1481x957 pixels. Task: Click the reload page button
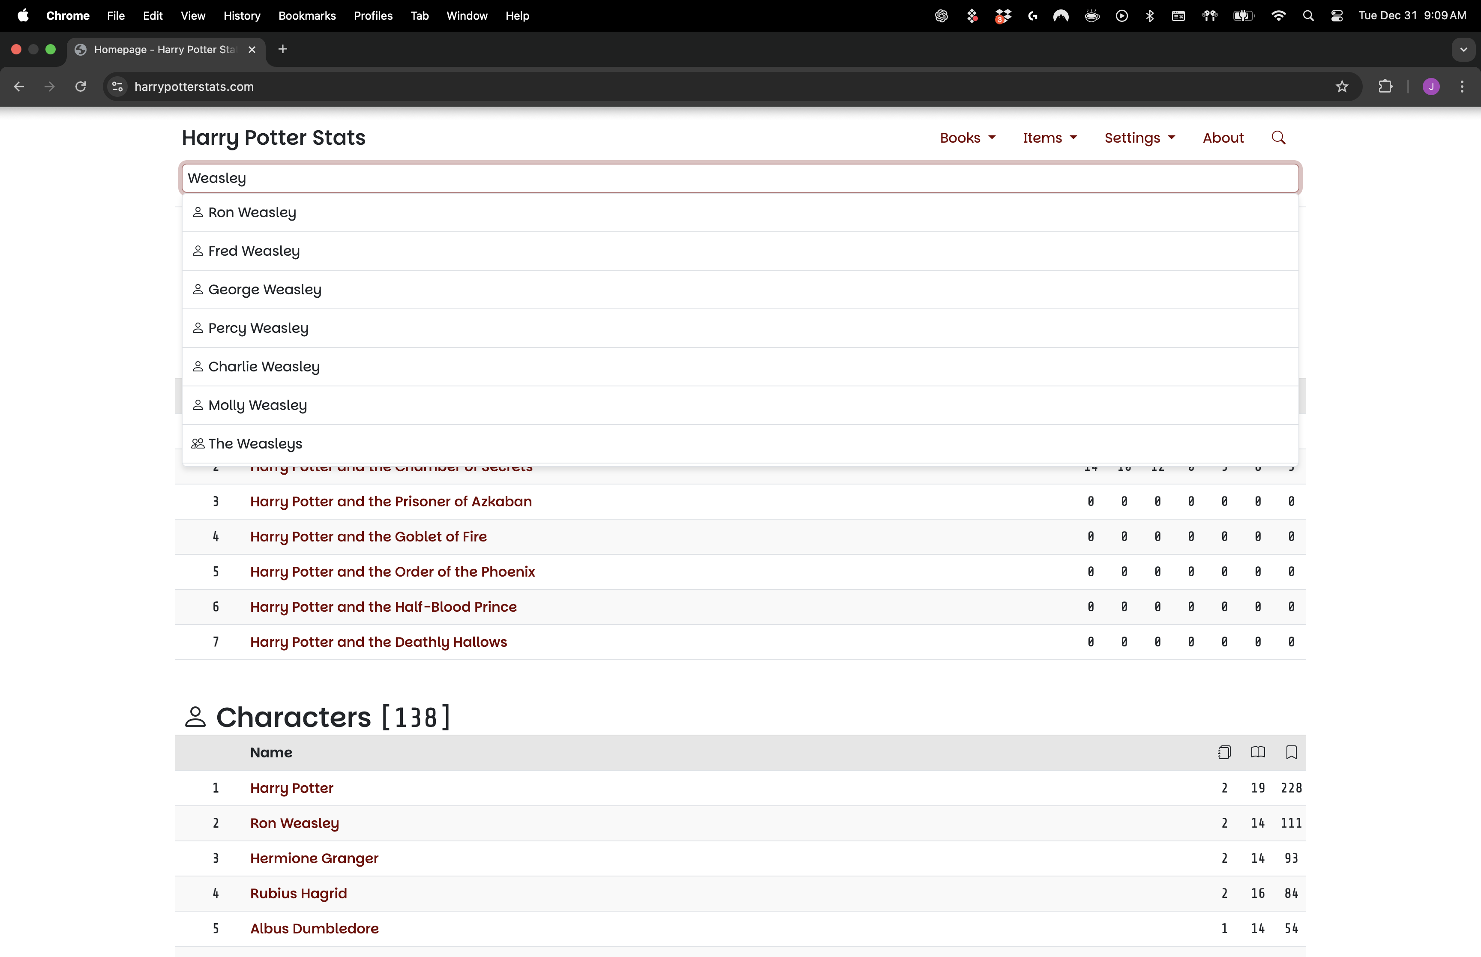coord(81,87)
